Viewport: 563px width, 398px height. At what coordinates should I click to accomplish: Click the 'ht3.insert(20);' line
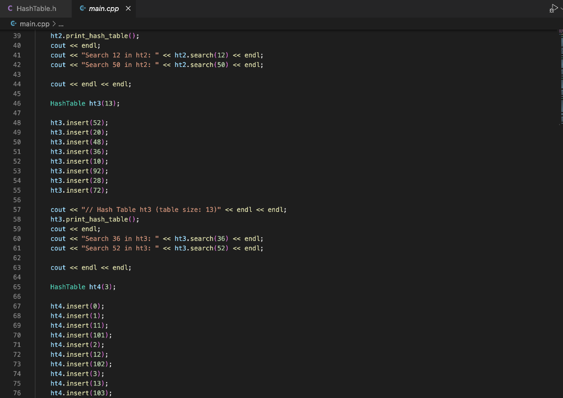(x=79, y=132)
